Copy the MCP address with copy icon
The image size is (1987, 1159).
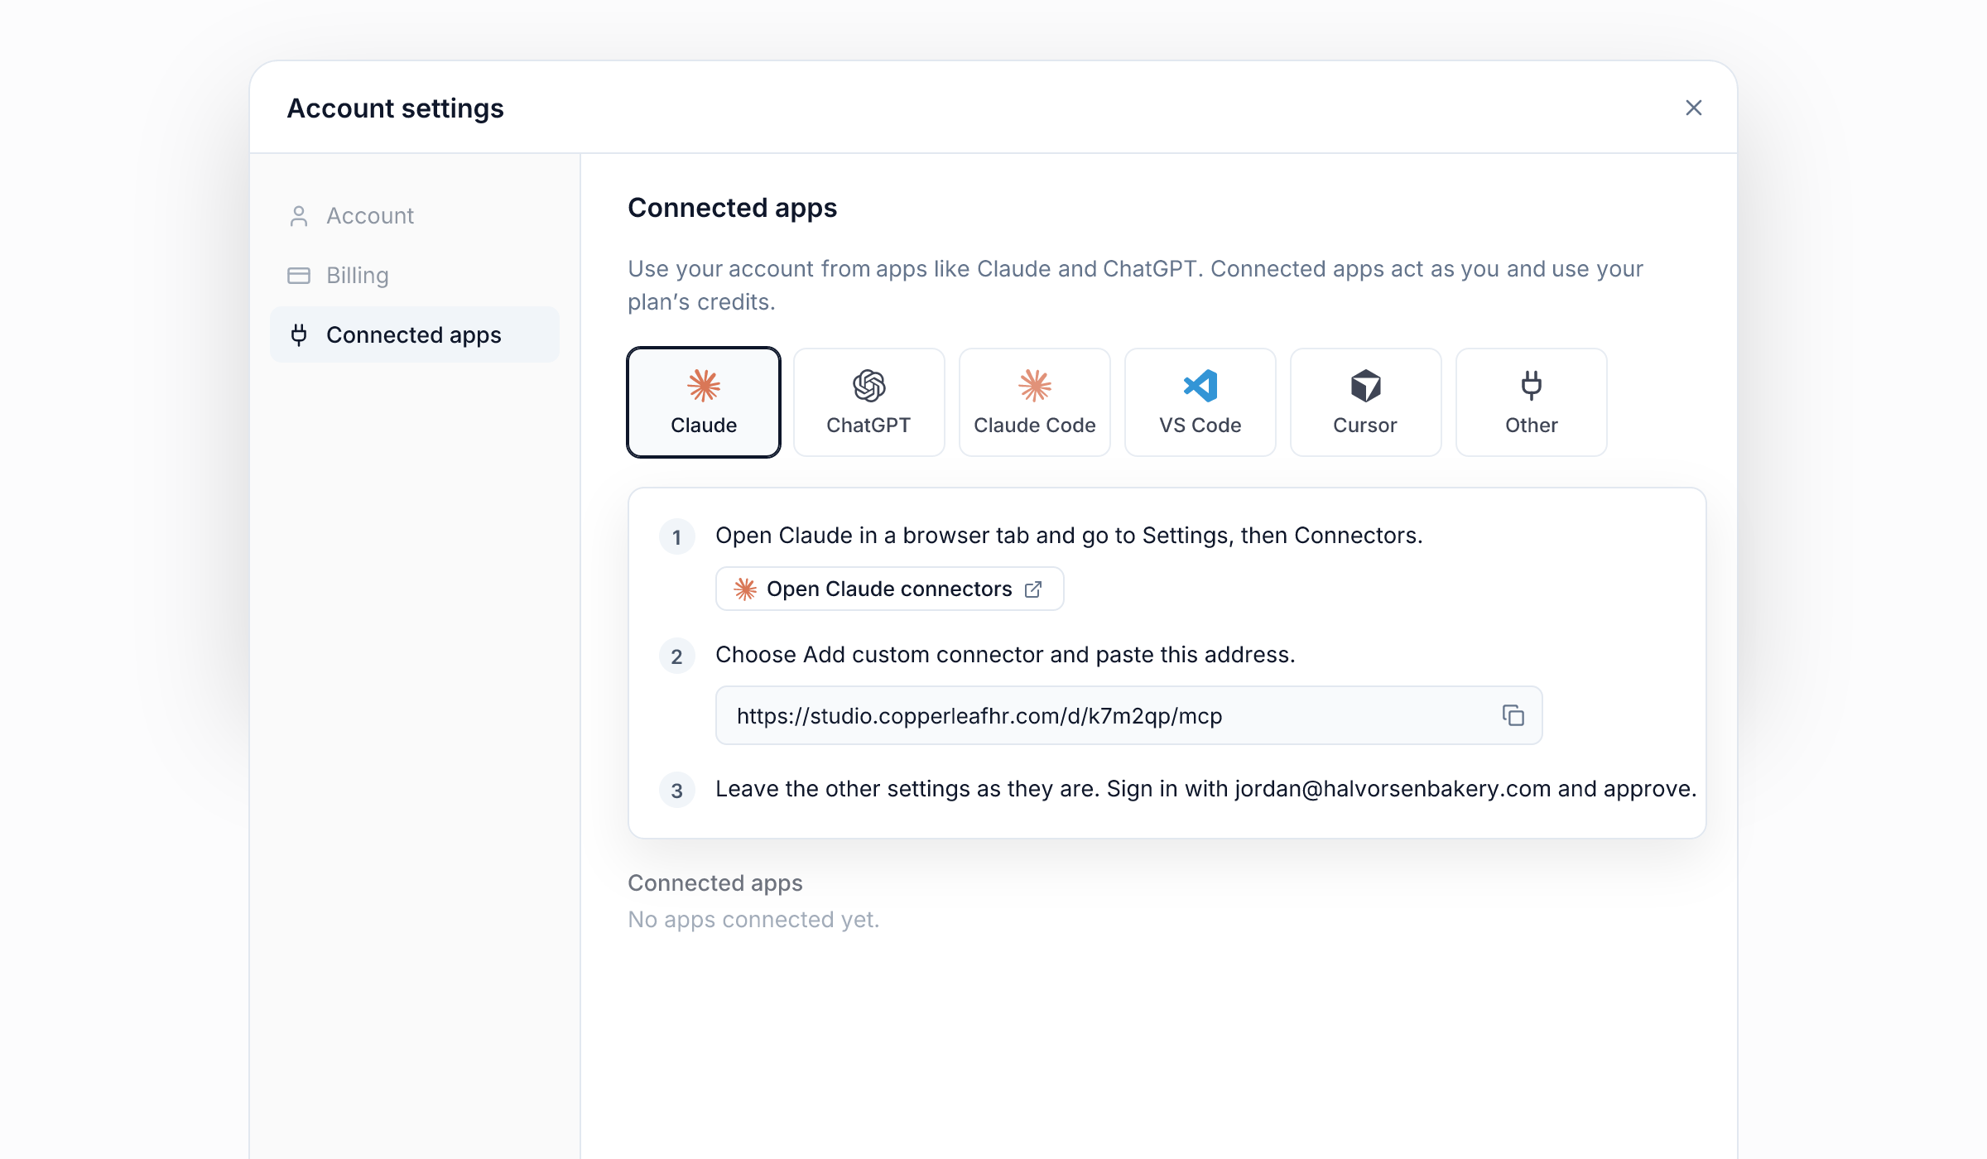click(x=1513, y=715)
